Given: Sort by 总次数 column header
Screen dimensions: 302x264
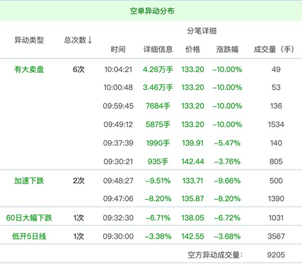Looking at the screenshot, I should [x=78, y=40].
